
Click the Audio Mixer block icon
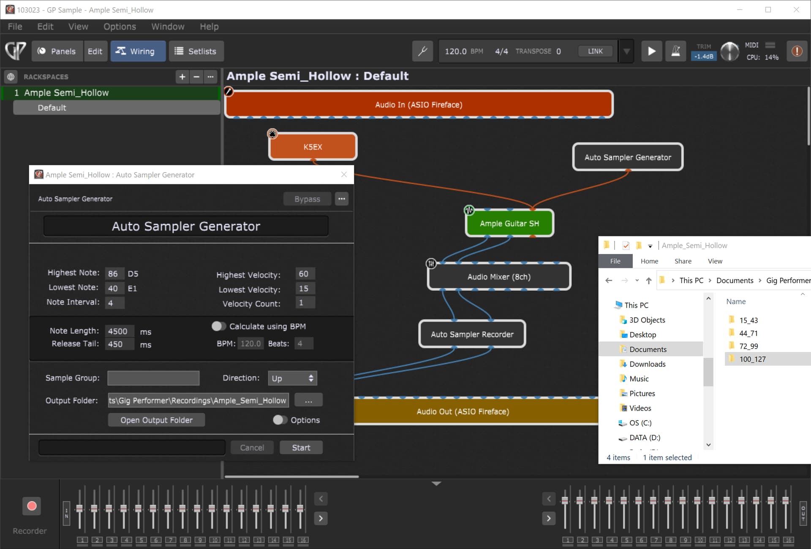(431, 264)
